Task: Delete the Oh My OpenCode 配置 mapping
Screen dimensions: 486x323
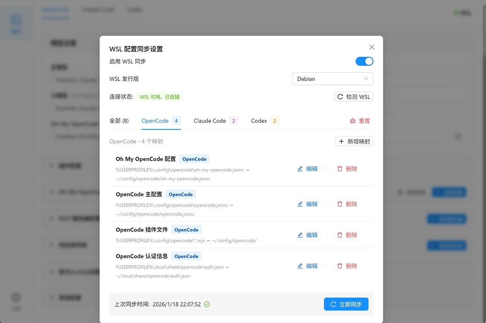Action: coord(347,169)
